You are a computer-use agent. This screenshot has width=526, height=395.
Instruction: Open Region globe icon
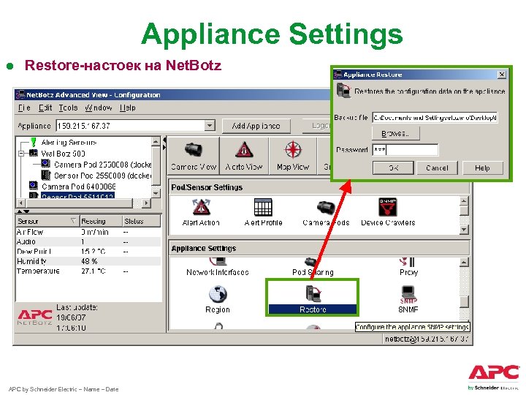coord(218,299)
